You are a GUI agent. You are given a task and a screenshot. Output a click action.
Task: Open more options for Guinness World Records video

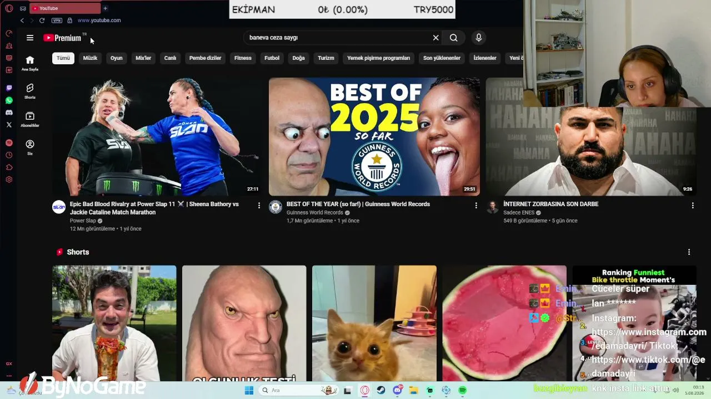(476, 206)
